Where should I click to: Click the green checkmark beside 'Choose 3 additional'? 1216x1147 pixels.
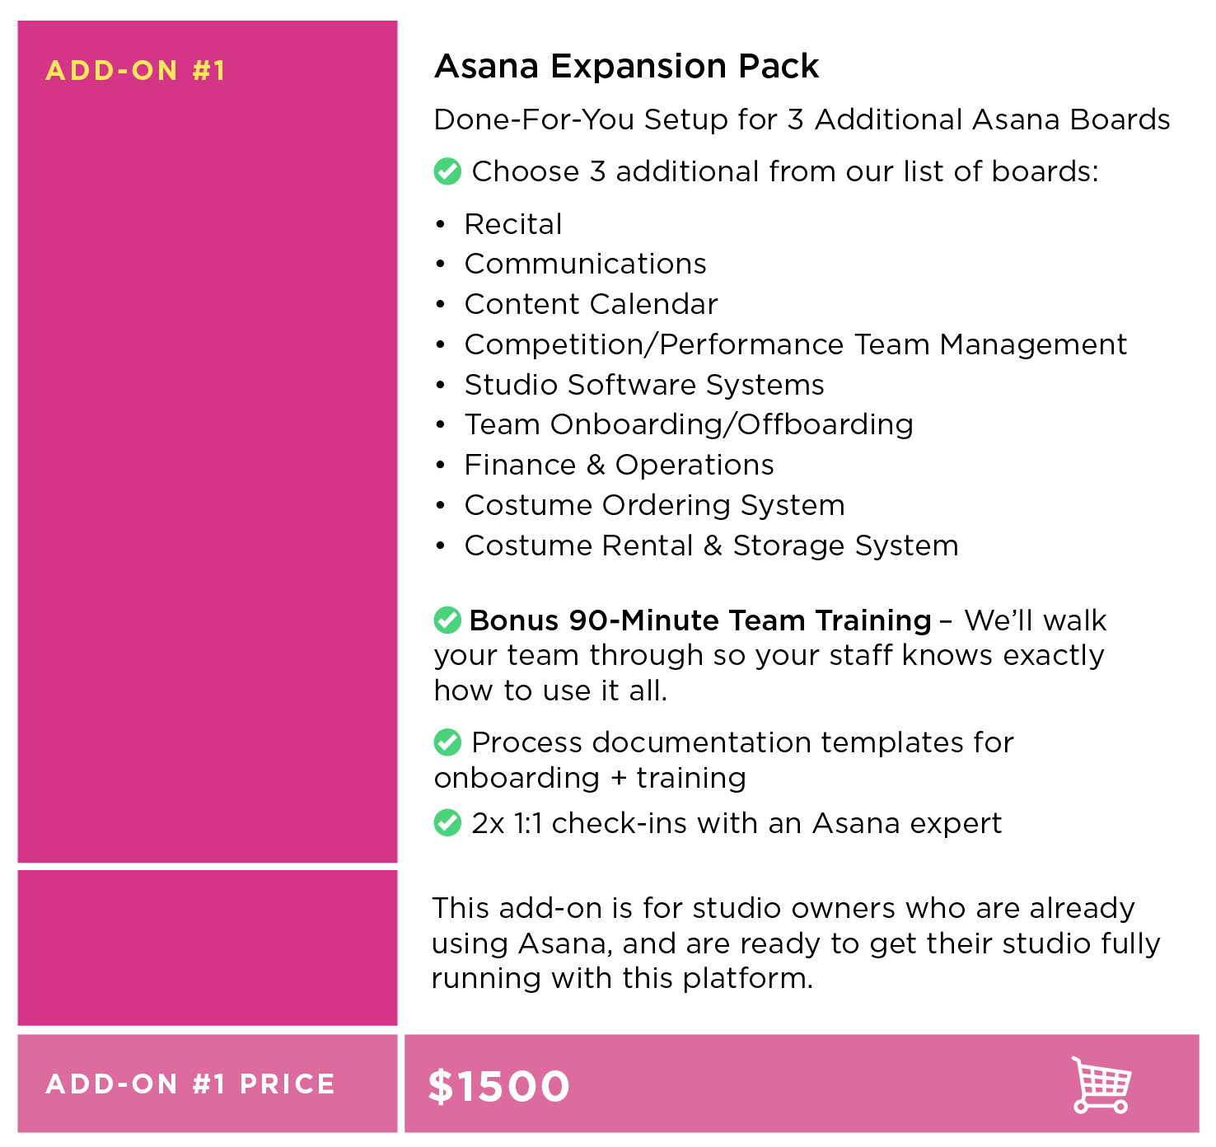click(x=447, y=171)
